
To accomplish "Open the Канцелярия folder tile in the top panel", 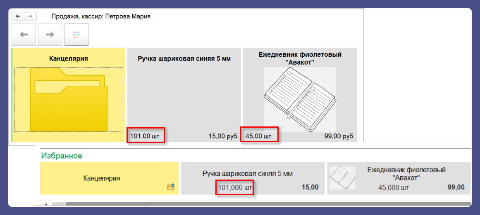I will [69, 95].
